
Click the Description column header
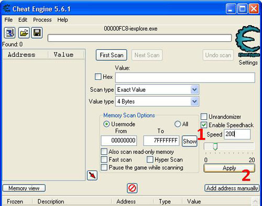coord(72,201)
